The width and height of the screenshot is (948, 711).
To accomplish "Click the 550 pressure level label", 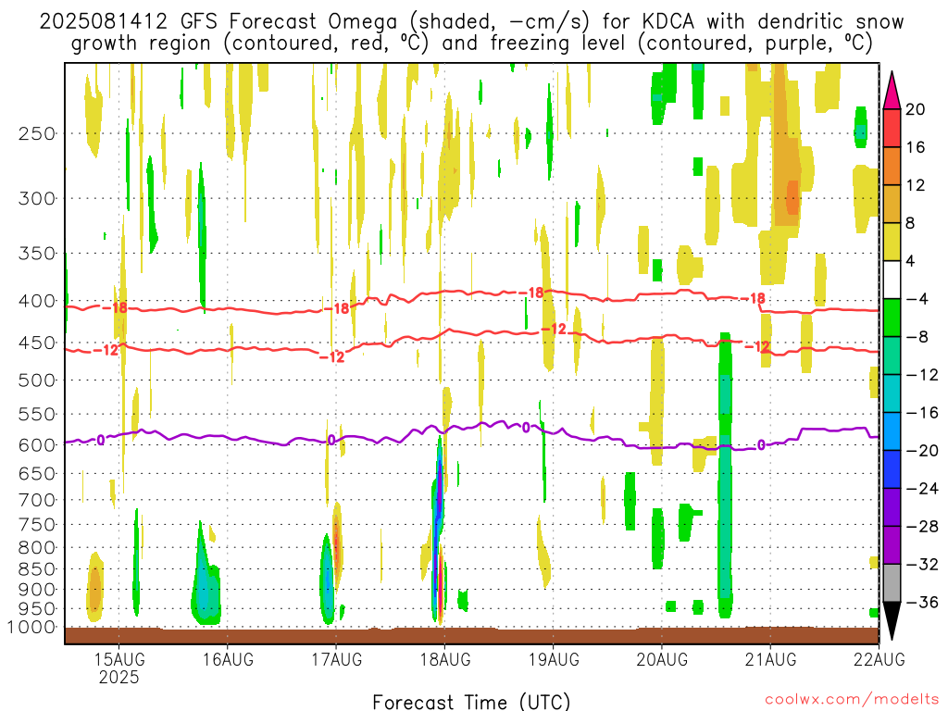I will coord(37,414).
